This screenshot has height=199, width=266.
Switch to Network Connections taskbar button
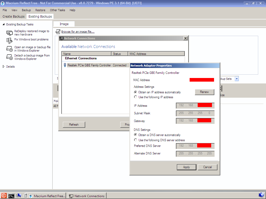[87, 196]
